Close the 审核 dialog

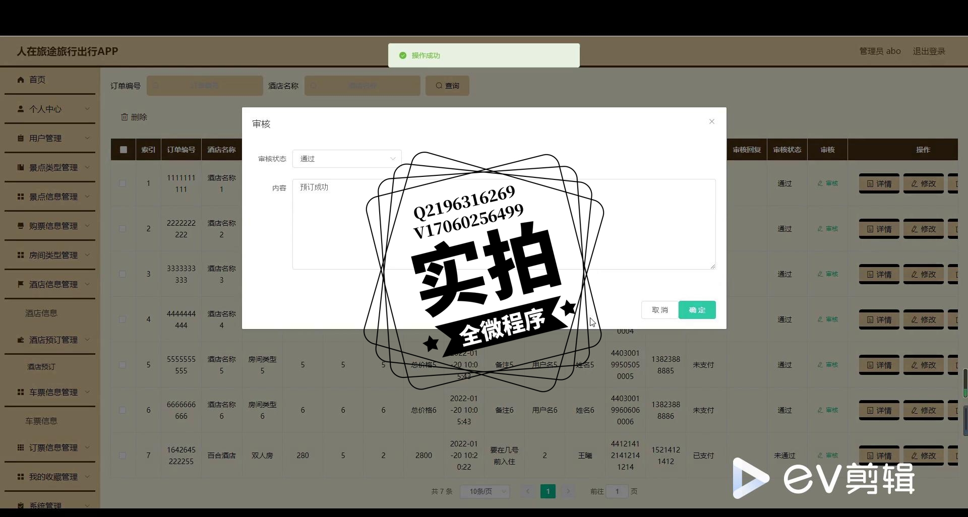712,121
